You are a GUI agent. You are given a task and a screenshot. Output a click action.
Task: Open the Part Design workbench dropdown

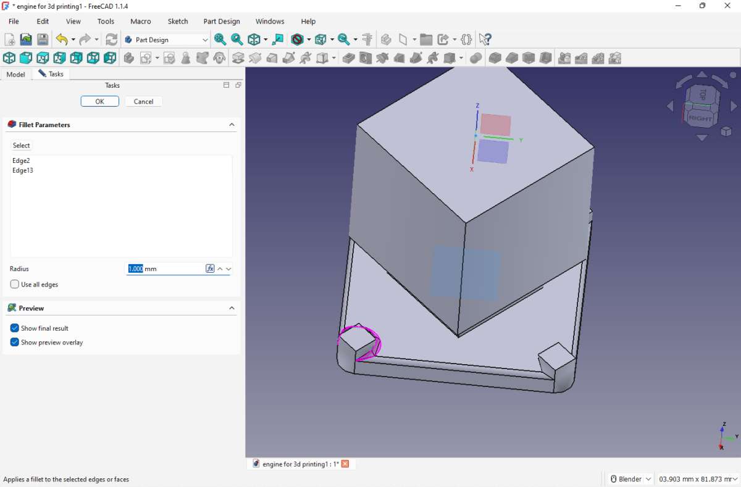167,40
